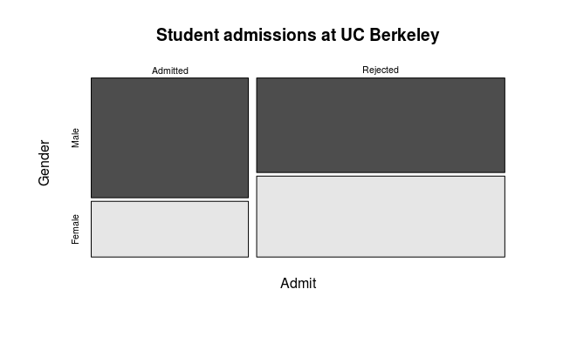Click the Gender axis title
This screenshot has height=343, width=563.
(x=44, y=163)
